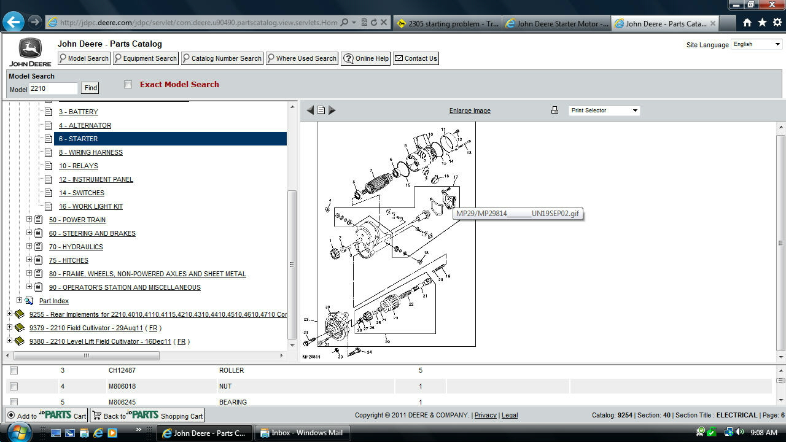Expand 80 - FRAME, WHEELS section
The width and height of the screenshot is (786, 442).
click(x=29, y=273)
